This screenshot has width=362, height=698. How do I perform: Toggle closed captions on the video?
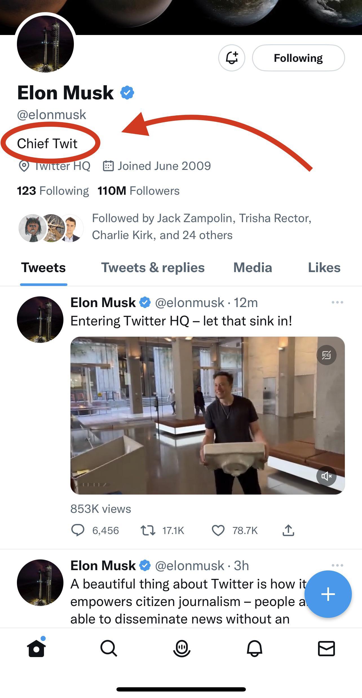(326, 355)
